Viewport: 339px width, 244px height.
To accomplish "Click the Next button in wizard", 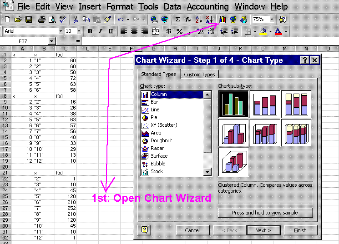I will tap(263, 230).
